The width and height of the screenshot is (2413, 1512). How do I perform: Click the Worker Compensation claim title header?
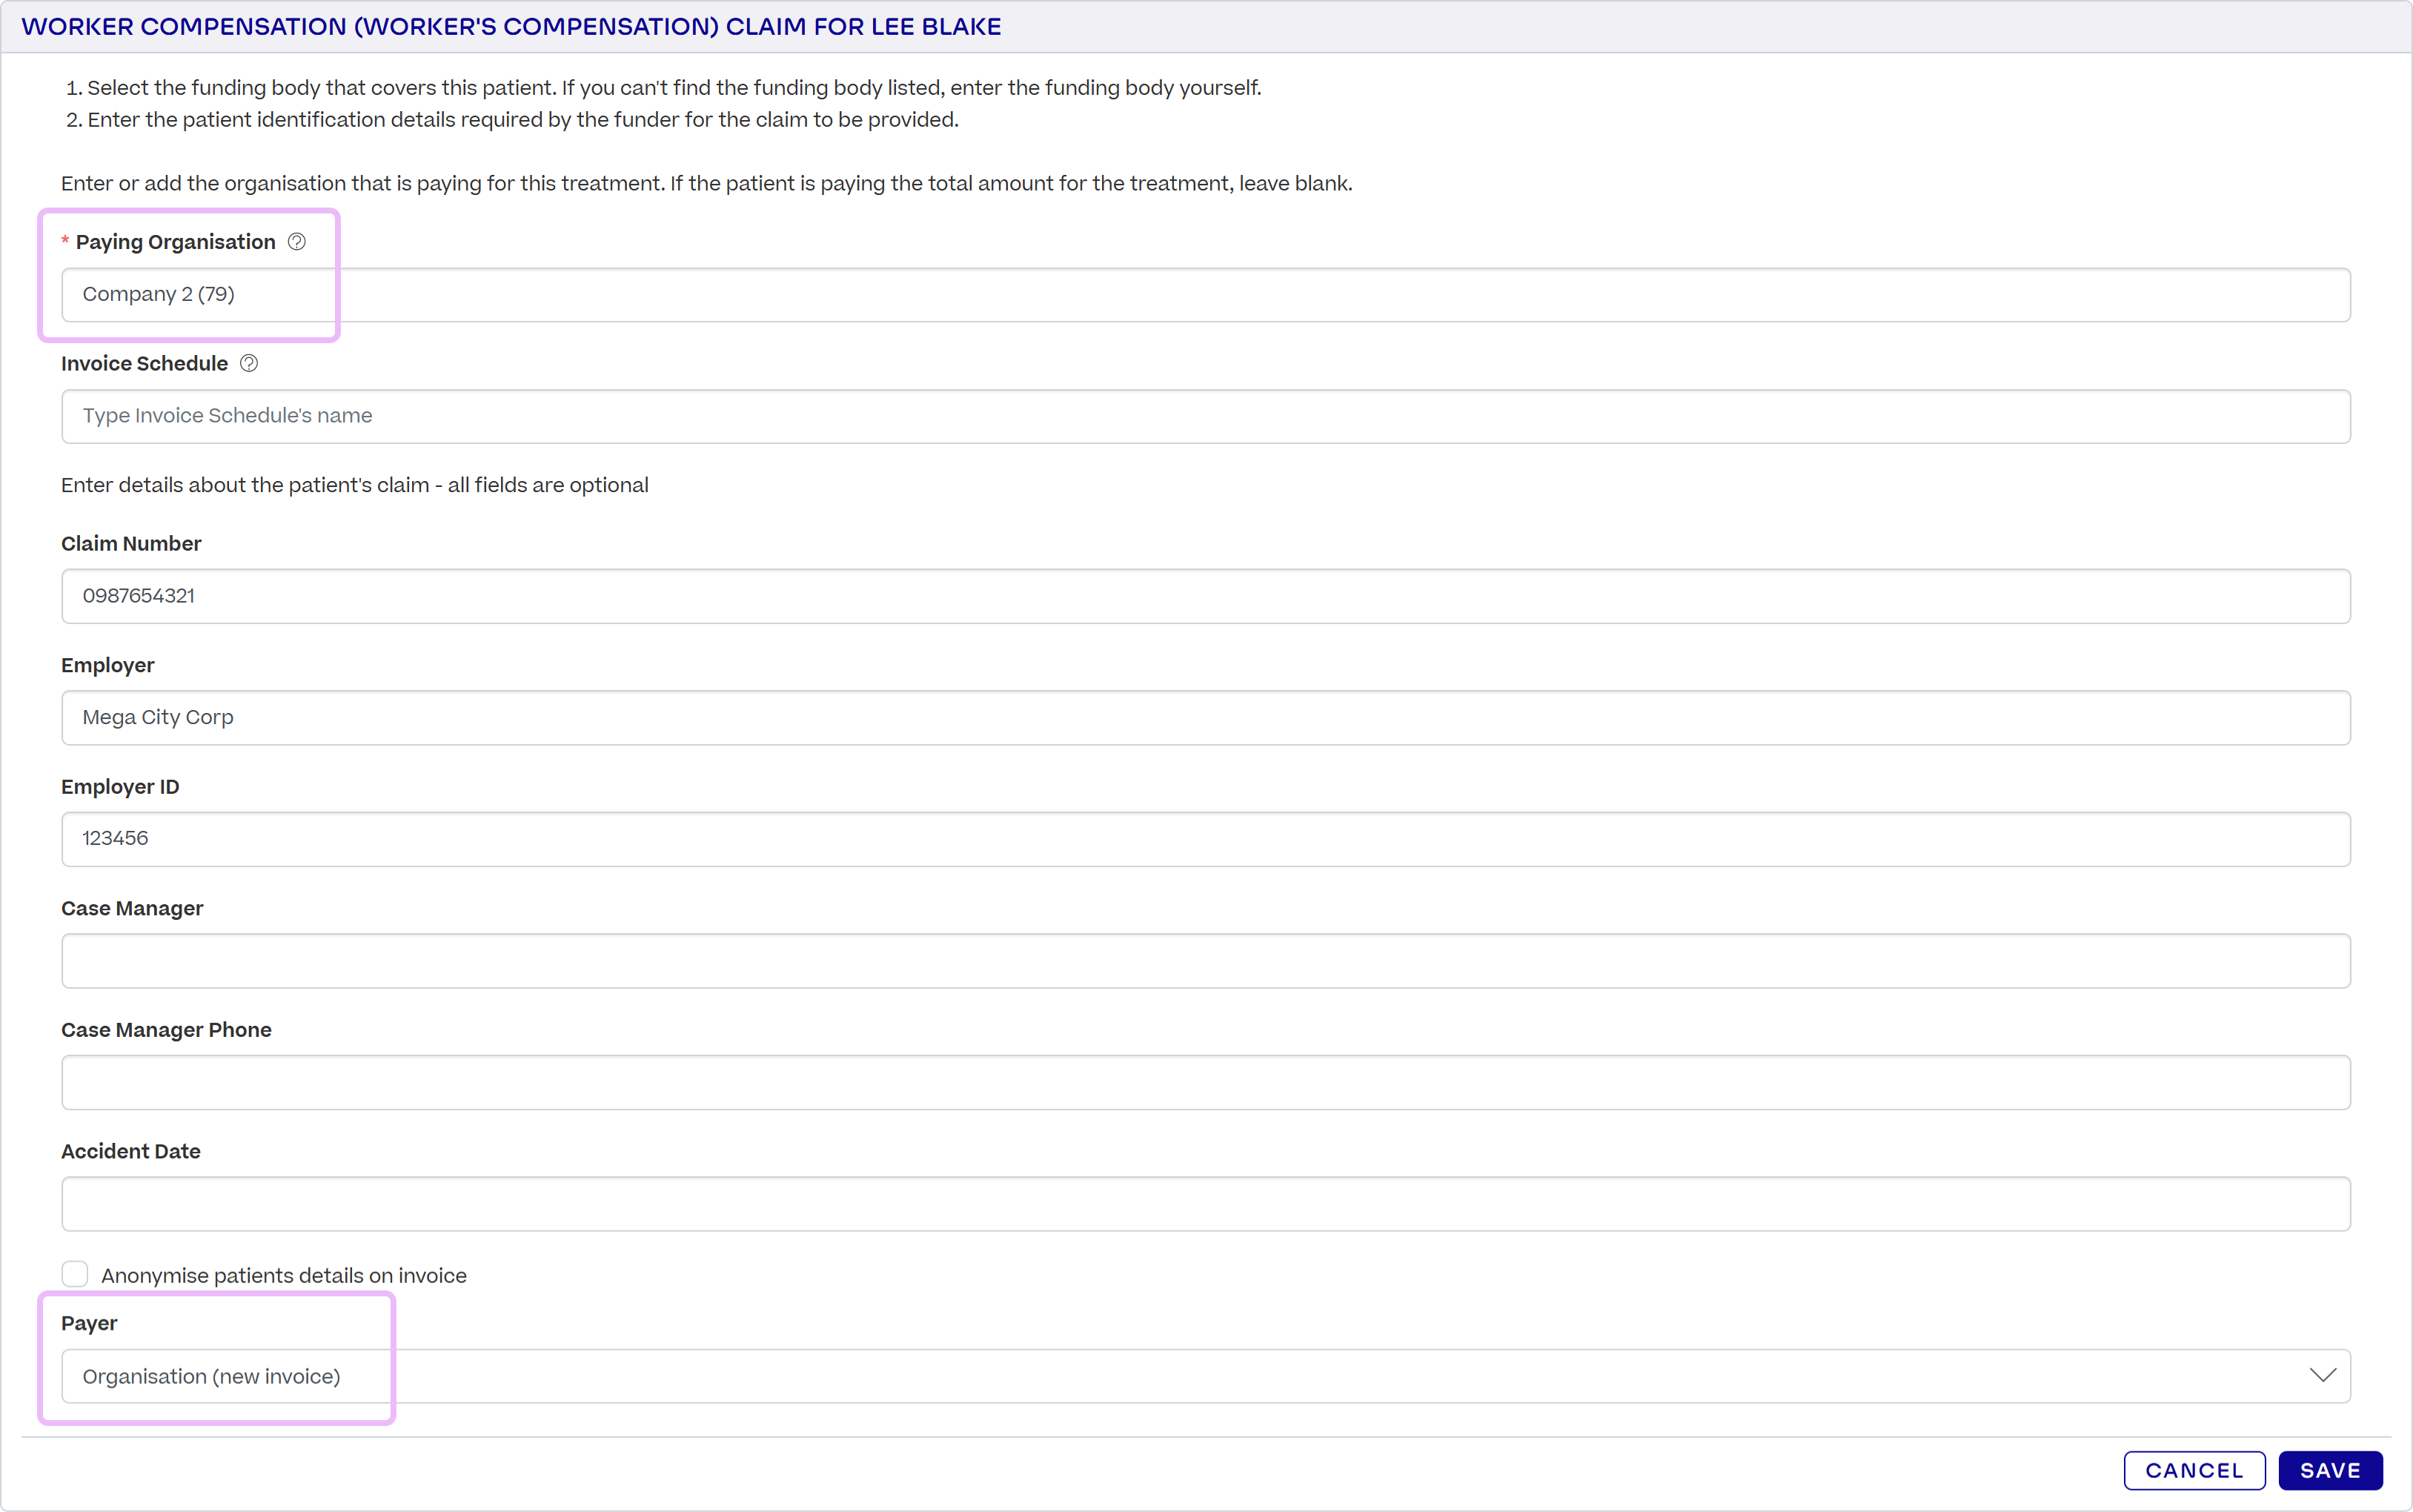[512, 27]
